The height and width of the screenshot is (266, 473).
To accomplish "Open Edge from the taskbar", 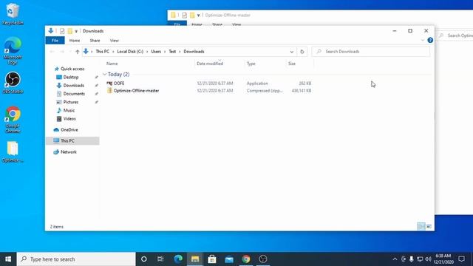I will tap(178, 259).
